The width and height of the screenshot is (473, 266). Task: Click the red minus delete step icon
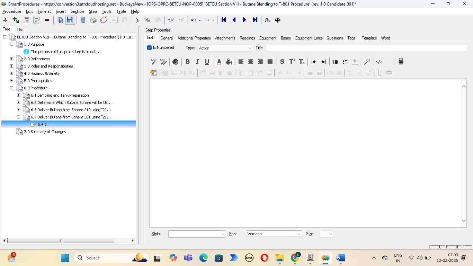click(47, 20)
